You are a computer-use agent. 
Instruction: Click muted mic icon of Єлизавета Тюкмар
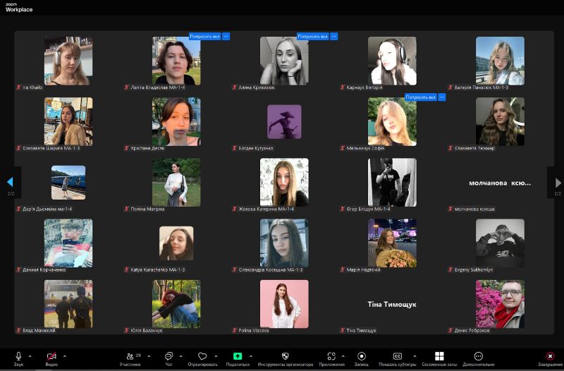click(x=450, y=148)
